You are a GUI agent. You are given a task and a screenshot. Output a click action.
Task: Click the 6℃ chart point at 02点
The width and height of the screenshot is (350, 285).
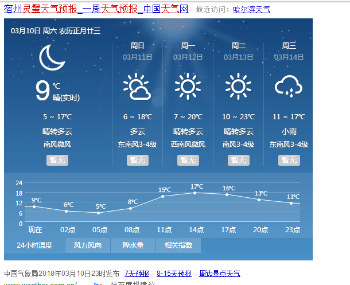[x=67, y=211]
